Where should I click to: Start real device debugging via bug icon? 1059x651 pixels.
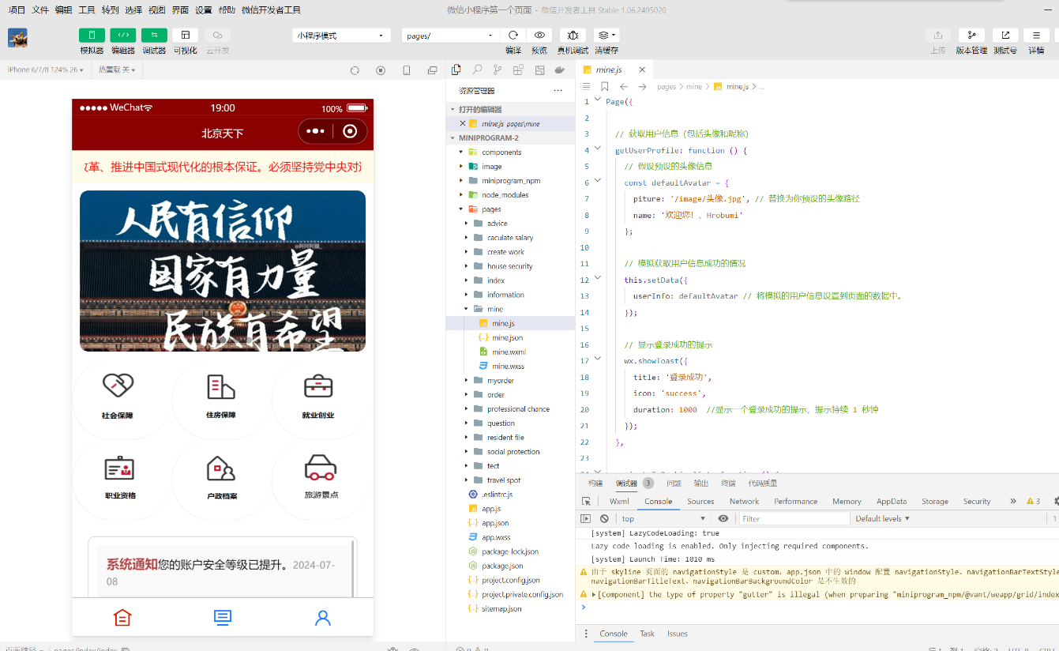click(x=573, y=36)
